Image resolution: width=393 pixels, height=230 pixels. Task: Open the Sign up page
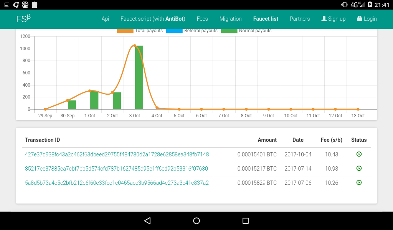coord(333,19)
